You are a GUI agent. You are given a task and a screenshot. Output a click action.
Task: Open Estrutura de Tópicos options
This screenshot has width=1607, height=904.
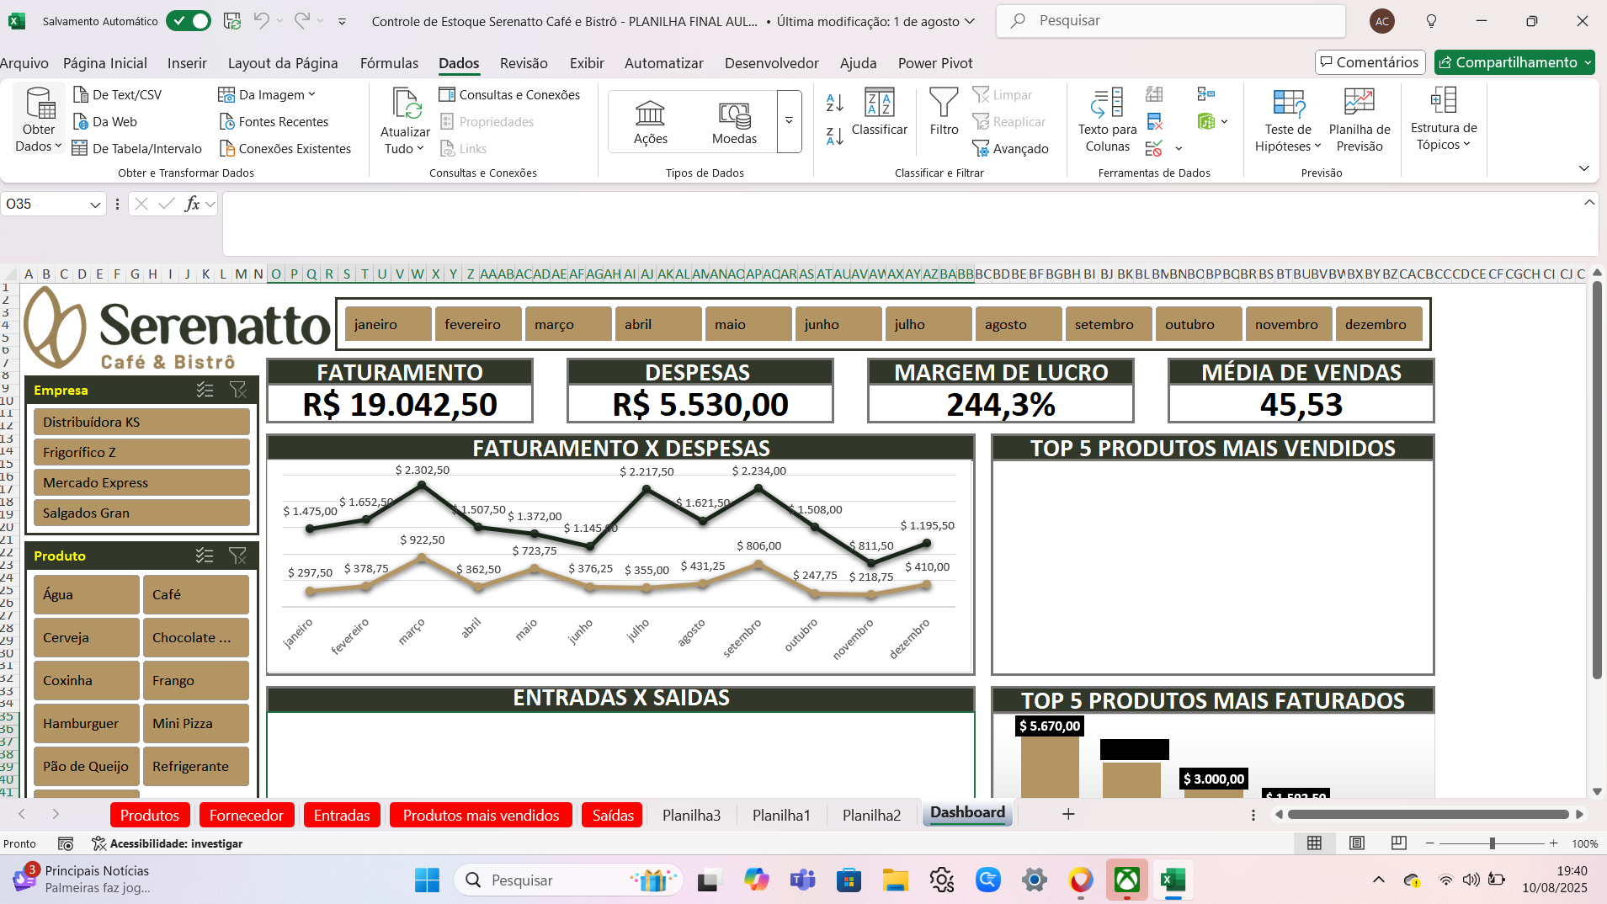point(1444,120)
